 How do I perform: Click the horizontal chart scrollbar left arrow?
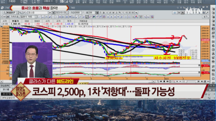coord(1,81)
